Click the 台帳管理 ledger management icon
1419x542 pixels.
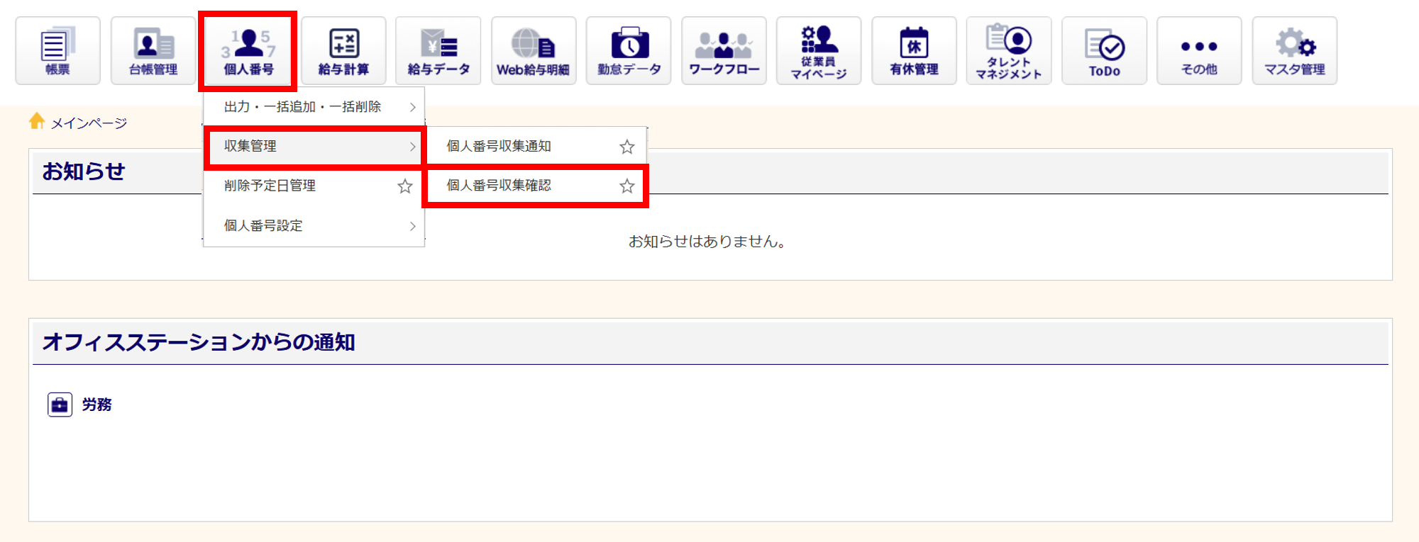(x=153, y=51)
